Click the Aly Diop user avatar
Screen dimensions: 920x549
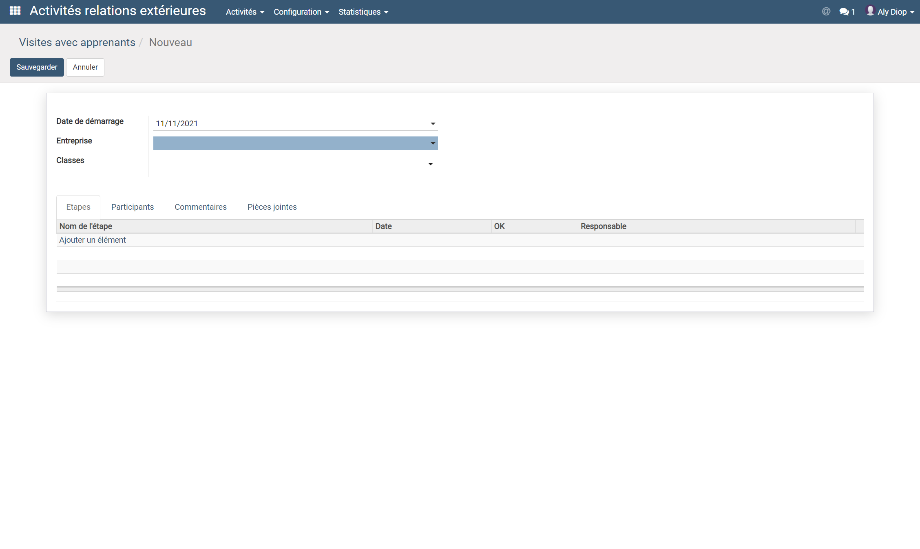pyautogui.click(x=870, y=11)
